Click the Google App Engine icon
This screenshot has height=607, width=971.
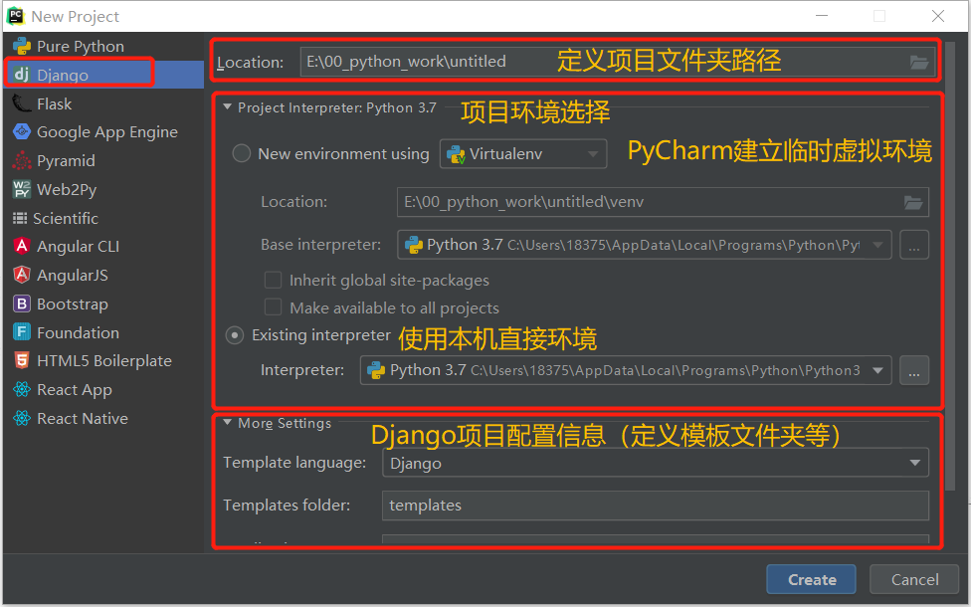coord(22,132)
